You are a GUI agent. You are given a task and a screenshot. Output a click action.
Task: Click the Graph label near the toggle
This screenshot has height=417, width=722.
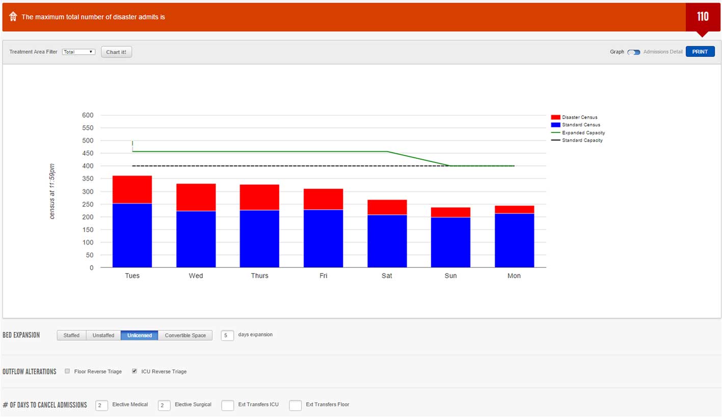coord(617,52)
